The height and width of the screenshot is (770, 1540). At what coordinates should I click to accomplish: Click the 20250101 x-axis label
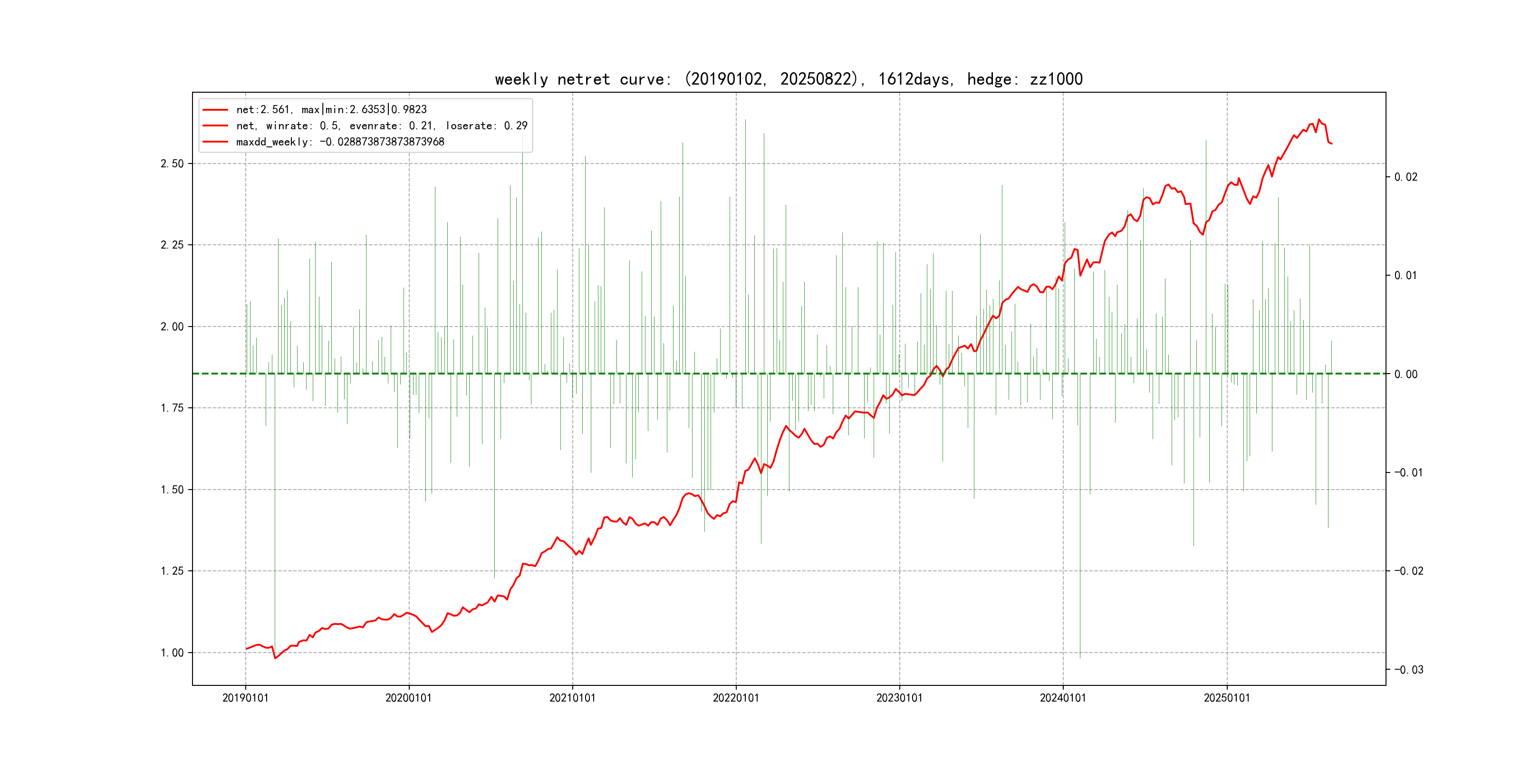click(x=1226, y=698)
